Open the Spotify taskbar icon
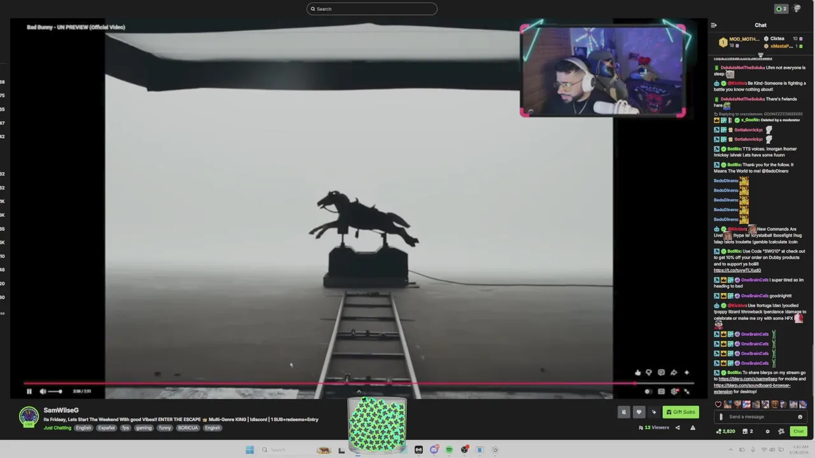815x458 pixels. (x=450, y=450)
